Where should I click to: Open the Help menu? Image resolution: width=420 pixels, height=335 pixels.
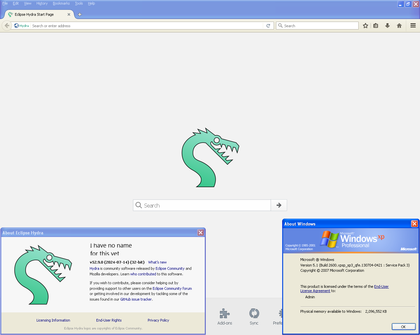tap(91, 3)
